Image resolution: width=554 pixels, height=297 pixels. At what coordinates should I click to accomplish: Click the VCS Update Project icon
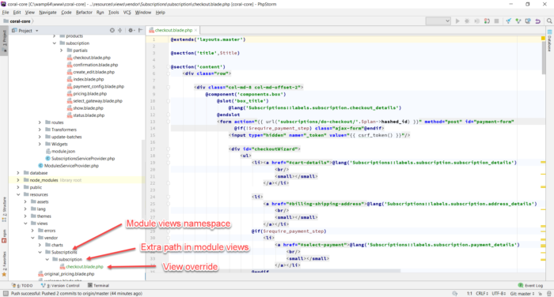(508, 21)
